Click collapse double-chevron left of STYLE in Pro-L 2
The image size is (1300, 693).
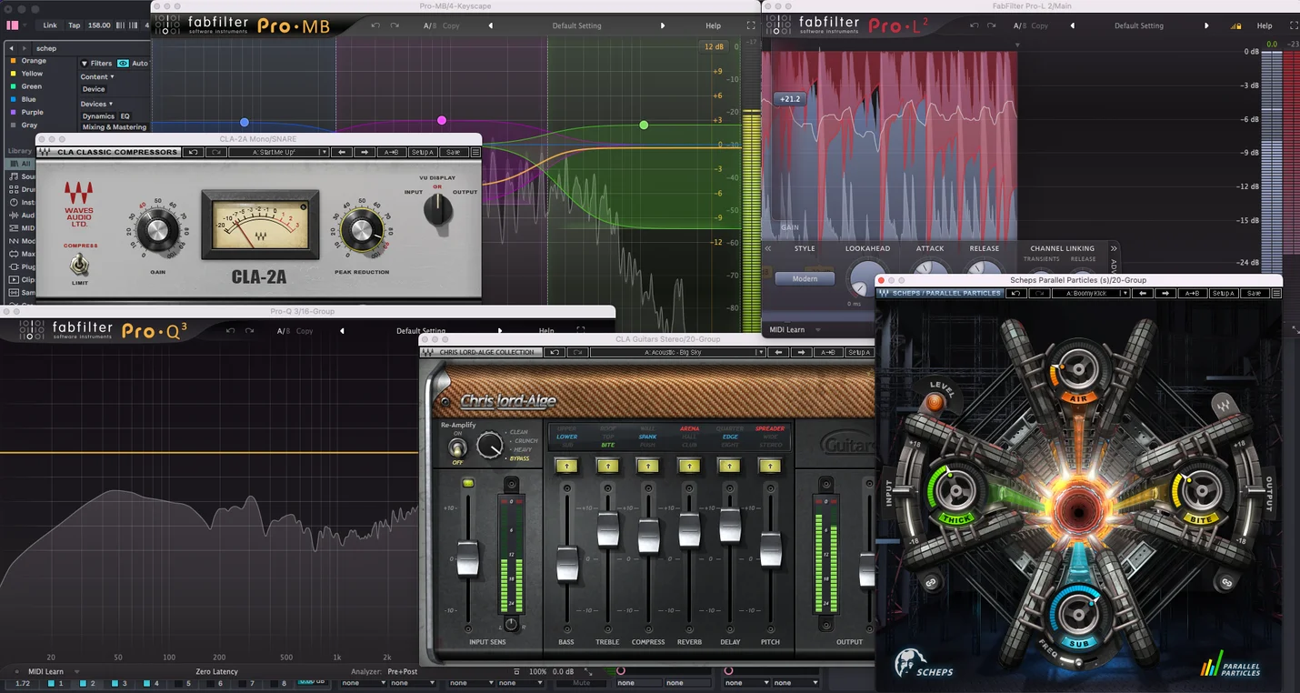click(768, 248)
